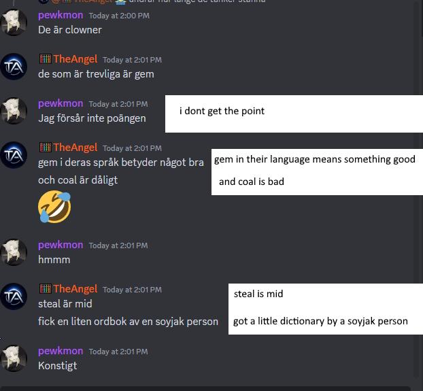Click TheAngel's avatar beside "gem i deras språk" message
Screen dimensions: 423x391
click(x=14, y=155)
